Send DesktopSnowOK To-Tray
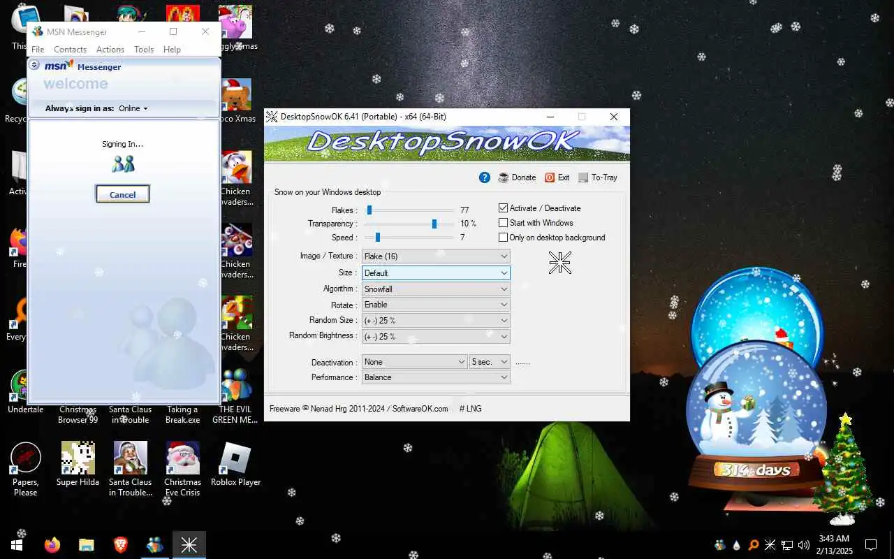This screenshot has width=894, height=559. point(598,177)
